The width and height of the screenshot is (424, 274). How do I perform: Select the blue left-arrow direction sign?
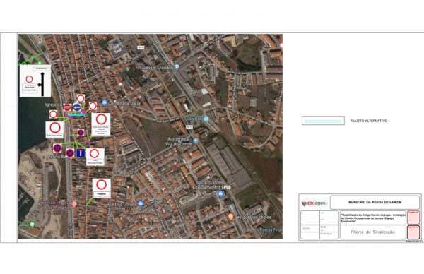77,107
